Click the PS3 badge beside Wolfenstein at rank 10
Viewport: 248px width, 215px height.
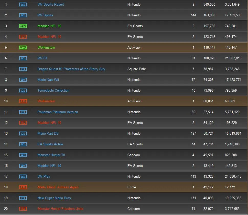[x=23, y=101]
